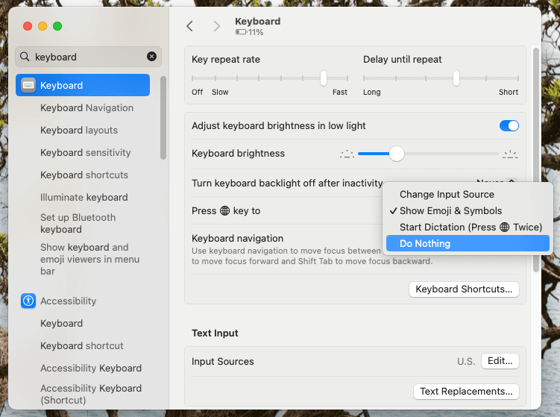Open Accessibility Keyboard result
This screenshot has height=417, width=560.
91,368
